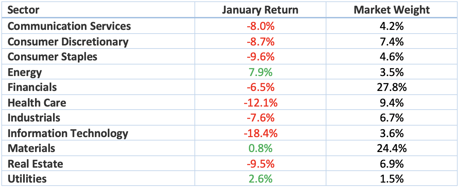Screen dimensions: 459x188
Task: Click Energy's 7.9% January return
Action: 260,72
